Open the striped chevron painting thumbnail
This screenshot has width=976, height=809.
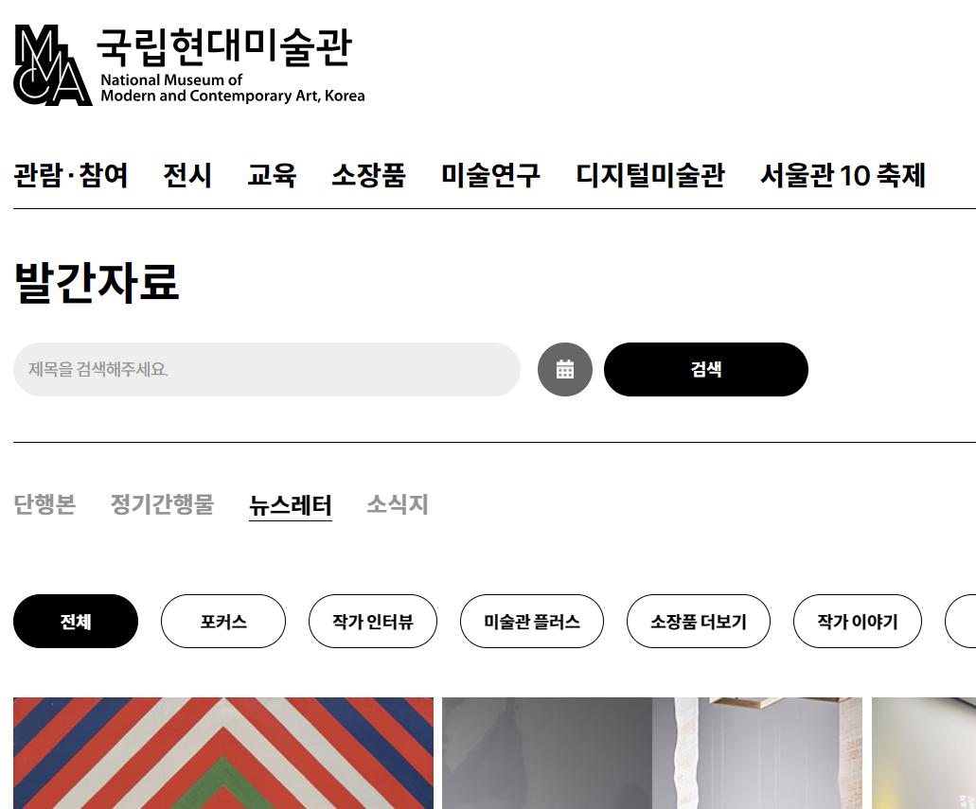click(x=223, y=753)
